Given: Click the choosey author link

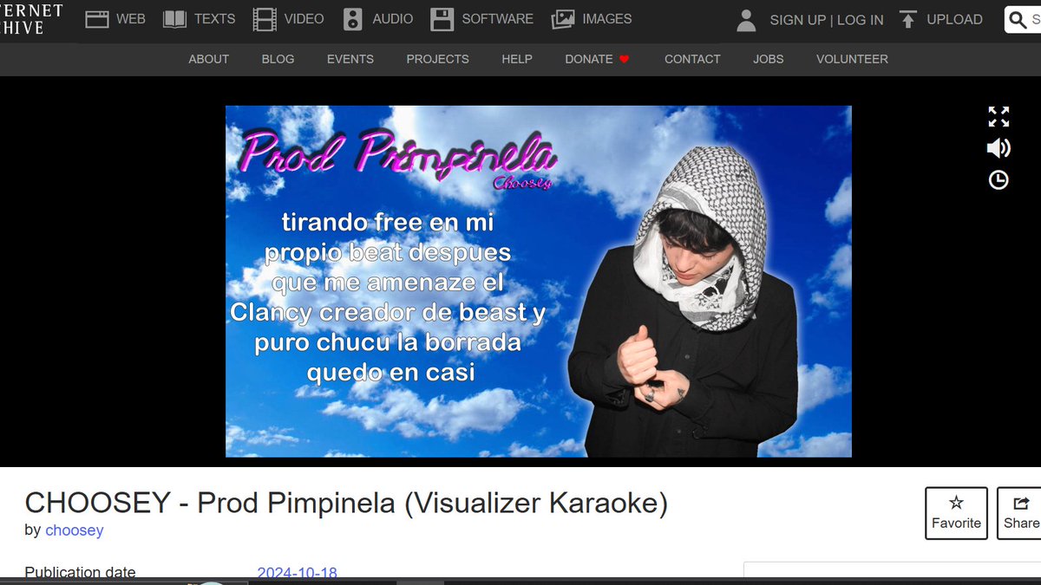Looking at the screenshot, I should [75, 530].
